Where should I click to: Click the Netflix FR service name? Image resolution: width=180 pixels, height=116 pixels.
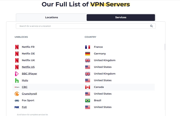click(28, 47)
